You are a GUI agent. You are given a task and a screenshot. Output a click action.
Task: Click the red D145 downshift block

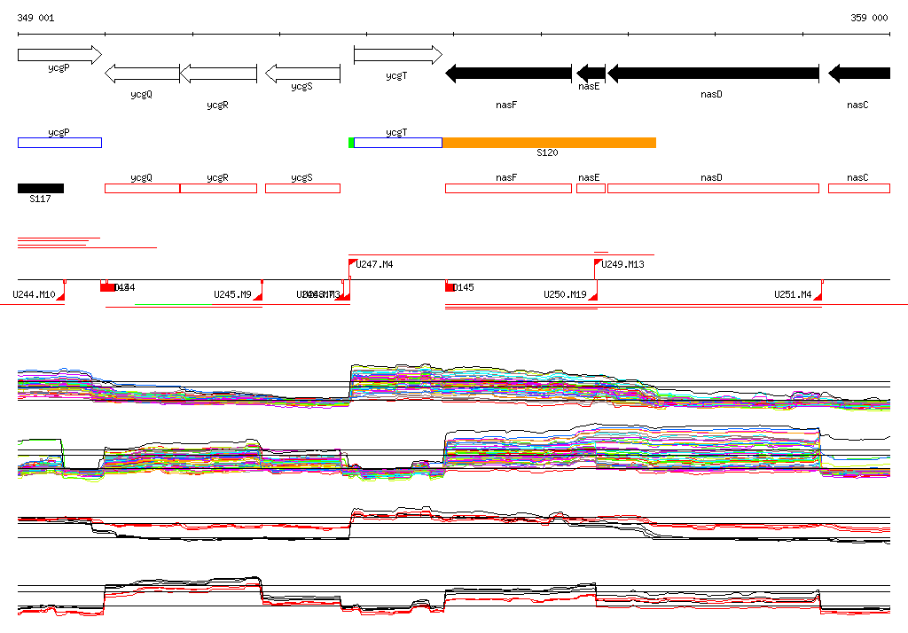450,286
